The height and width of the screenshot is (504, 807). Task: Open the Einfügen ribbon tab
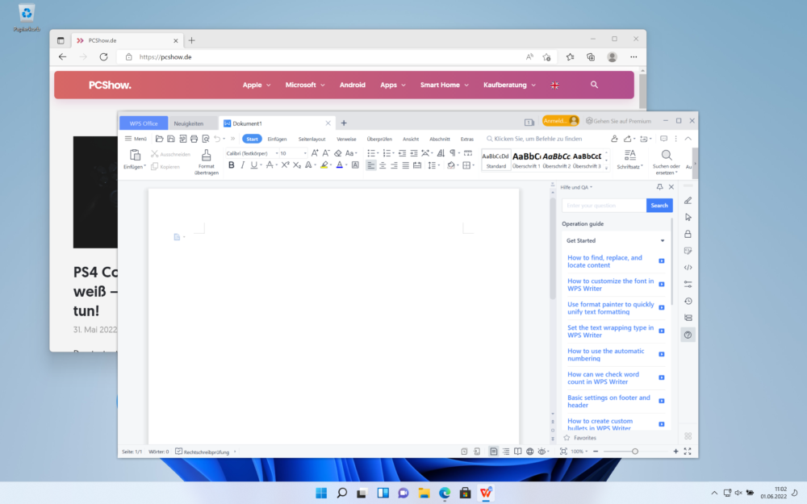coord(277,139)
